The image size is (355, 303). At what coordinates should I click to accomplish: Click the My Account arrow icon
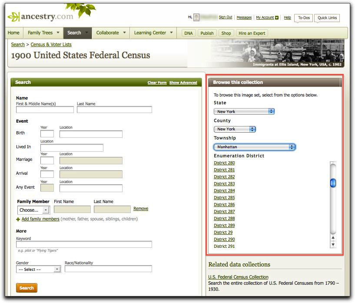point(277,18)
